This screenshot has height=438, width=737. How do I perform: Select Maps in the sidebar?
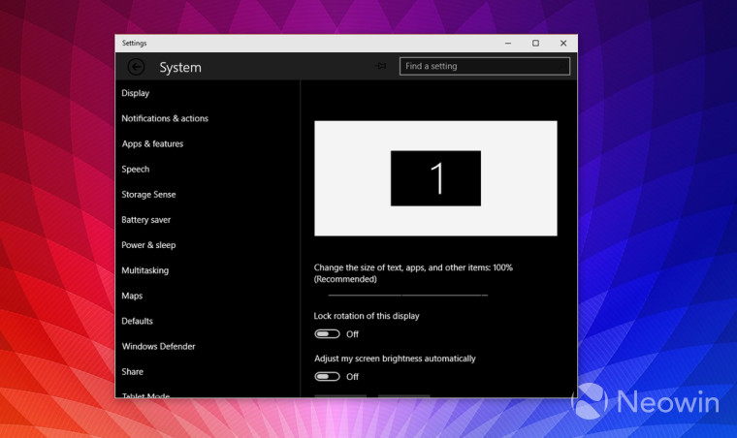point(132,296)
